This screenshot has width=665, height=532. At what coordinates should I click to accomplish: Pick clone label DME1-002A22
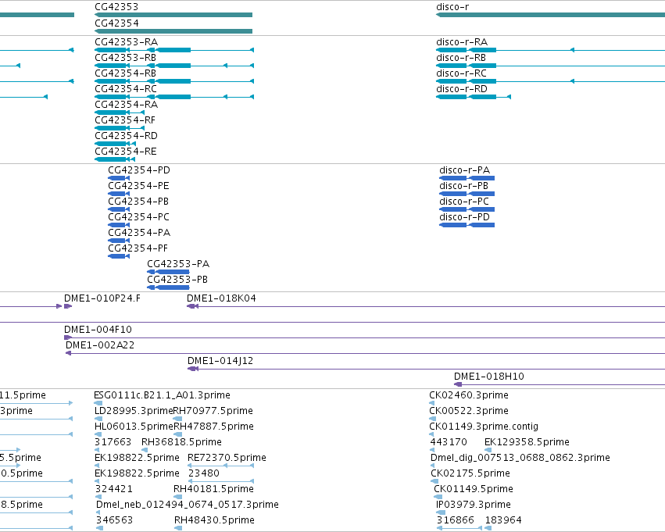tap(100, 345)
